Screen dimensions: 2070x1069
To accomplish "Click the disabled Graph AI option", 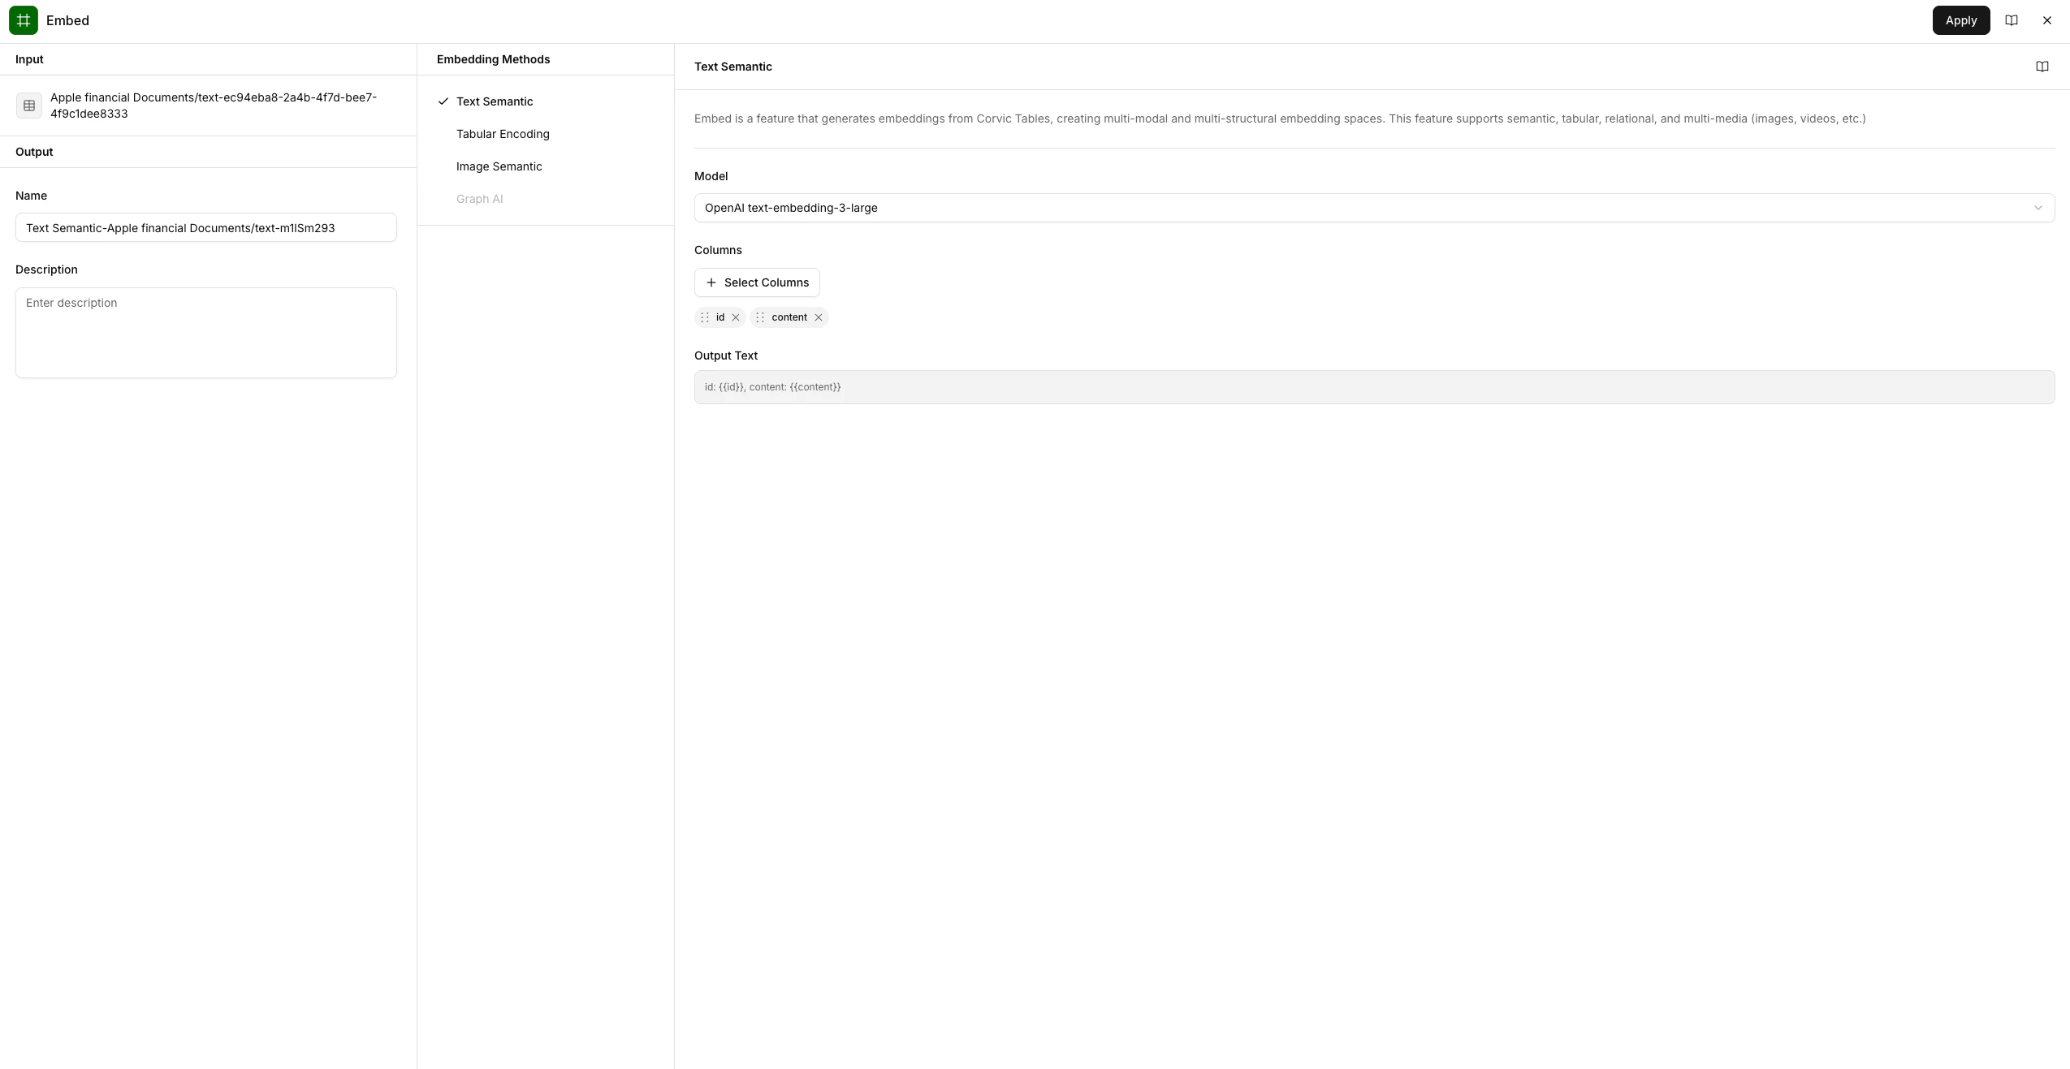I will [x=479, y=199].
